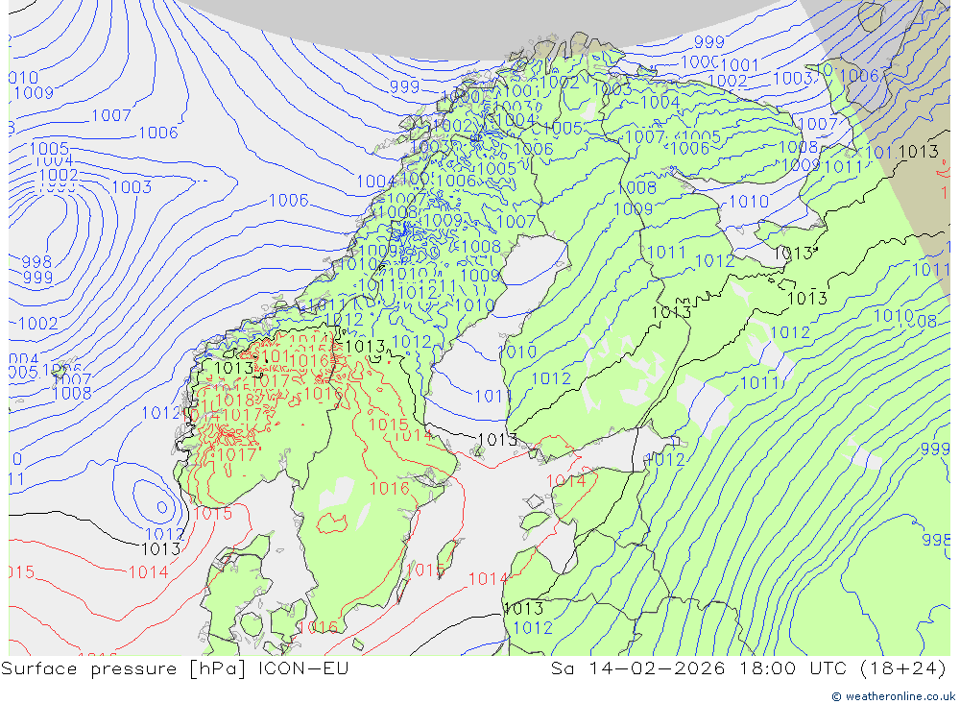Click the 998 low-pressure label in the west
This screenshot has height=704, width=960.
(x=36, y=262)
